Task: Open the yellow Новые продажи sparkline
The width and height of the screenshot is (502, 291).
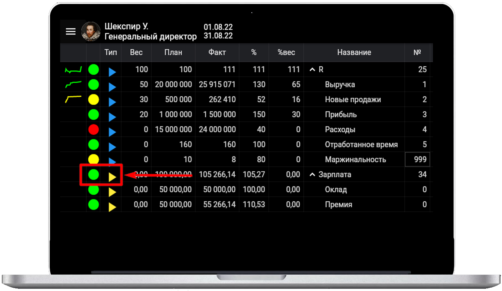Action: [73, 99]
